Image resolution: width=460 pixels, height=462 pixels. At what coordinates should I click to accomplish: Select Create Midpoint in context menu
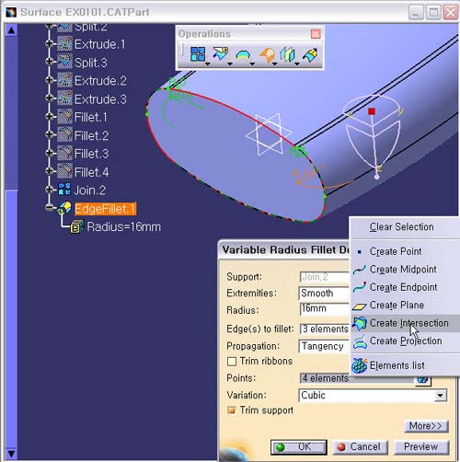pyautogui.click(x=403, y=270)
